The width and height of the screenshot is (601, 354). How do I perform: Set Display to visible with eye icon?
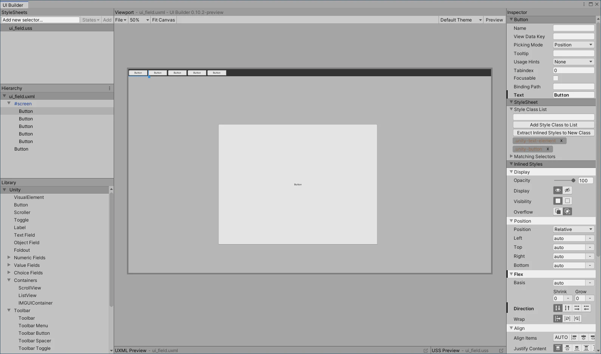(x=558, y=191)
